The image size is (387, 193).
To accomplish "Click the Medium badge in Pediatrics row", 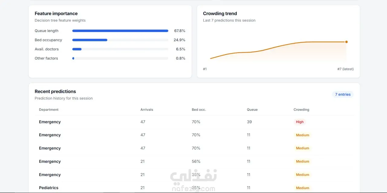I will [302, 188].
